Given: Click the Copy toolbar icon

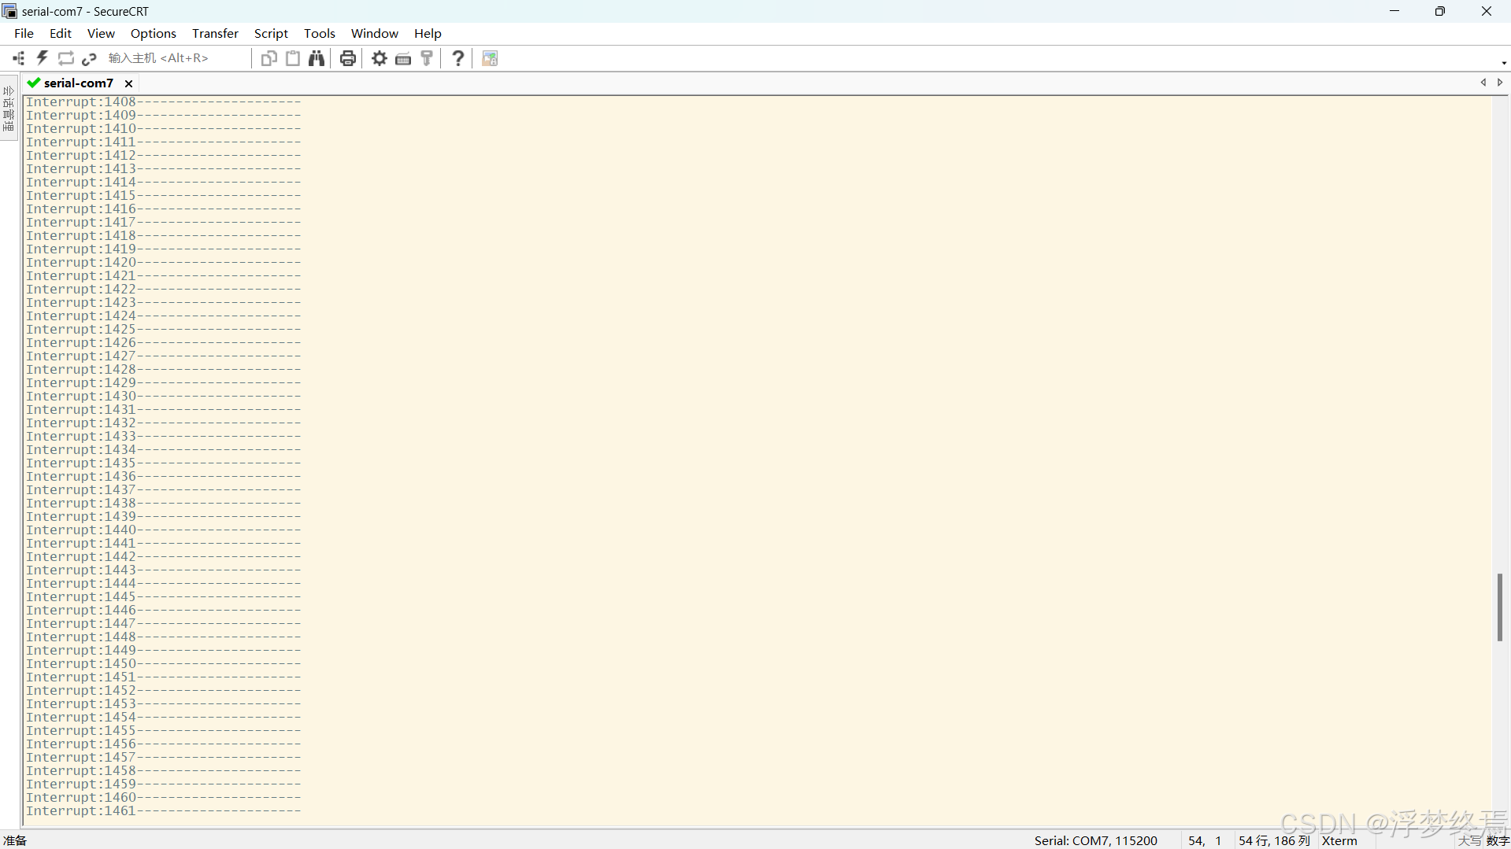Looking at the screenshot, I should [x=268, y=58].
